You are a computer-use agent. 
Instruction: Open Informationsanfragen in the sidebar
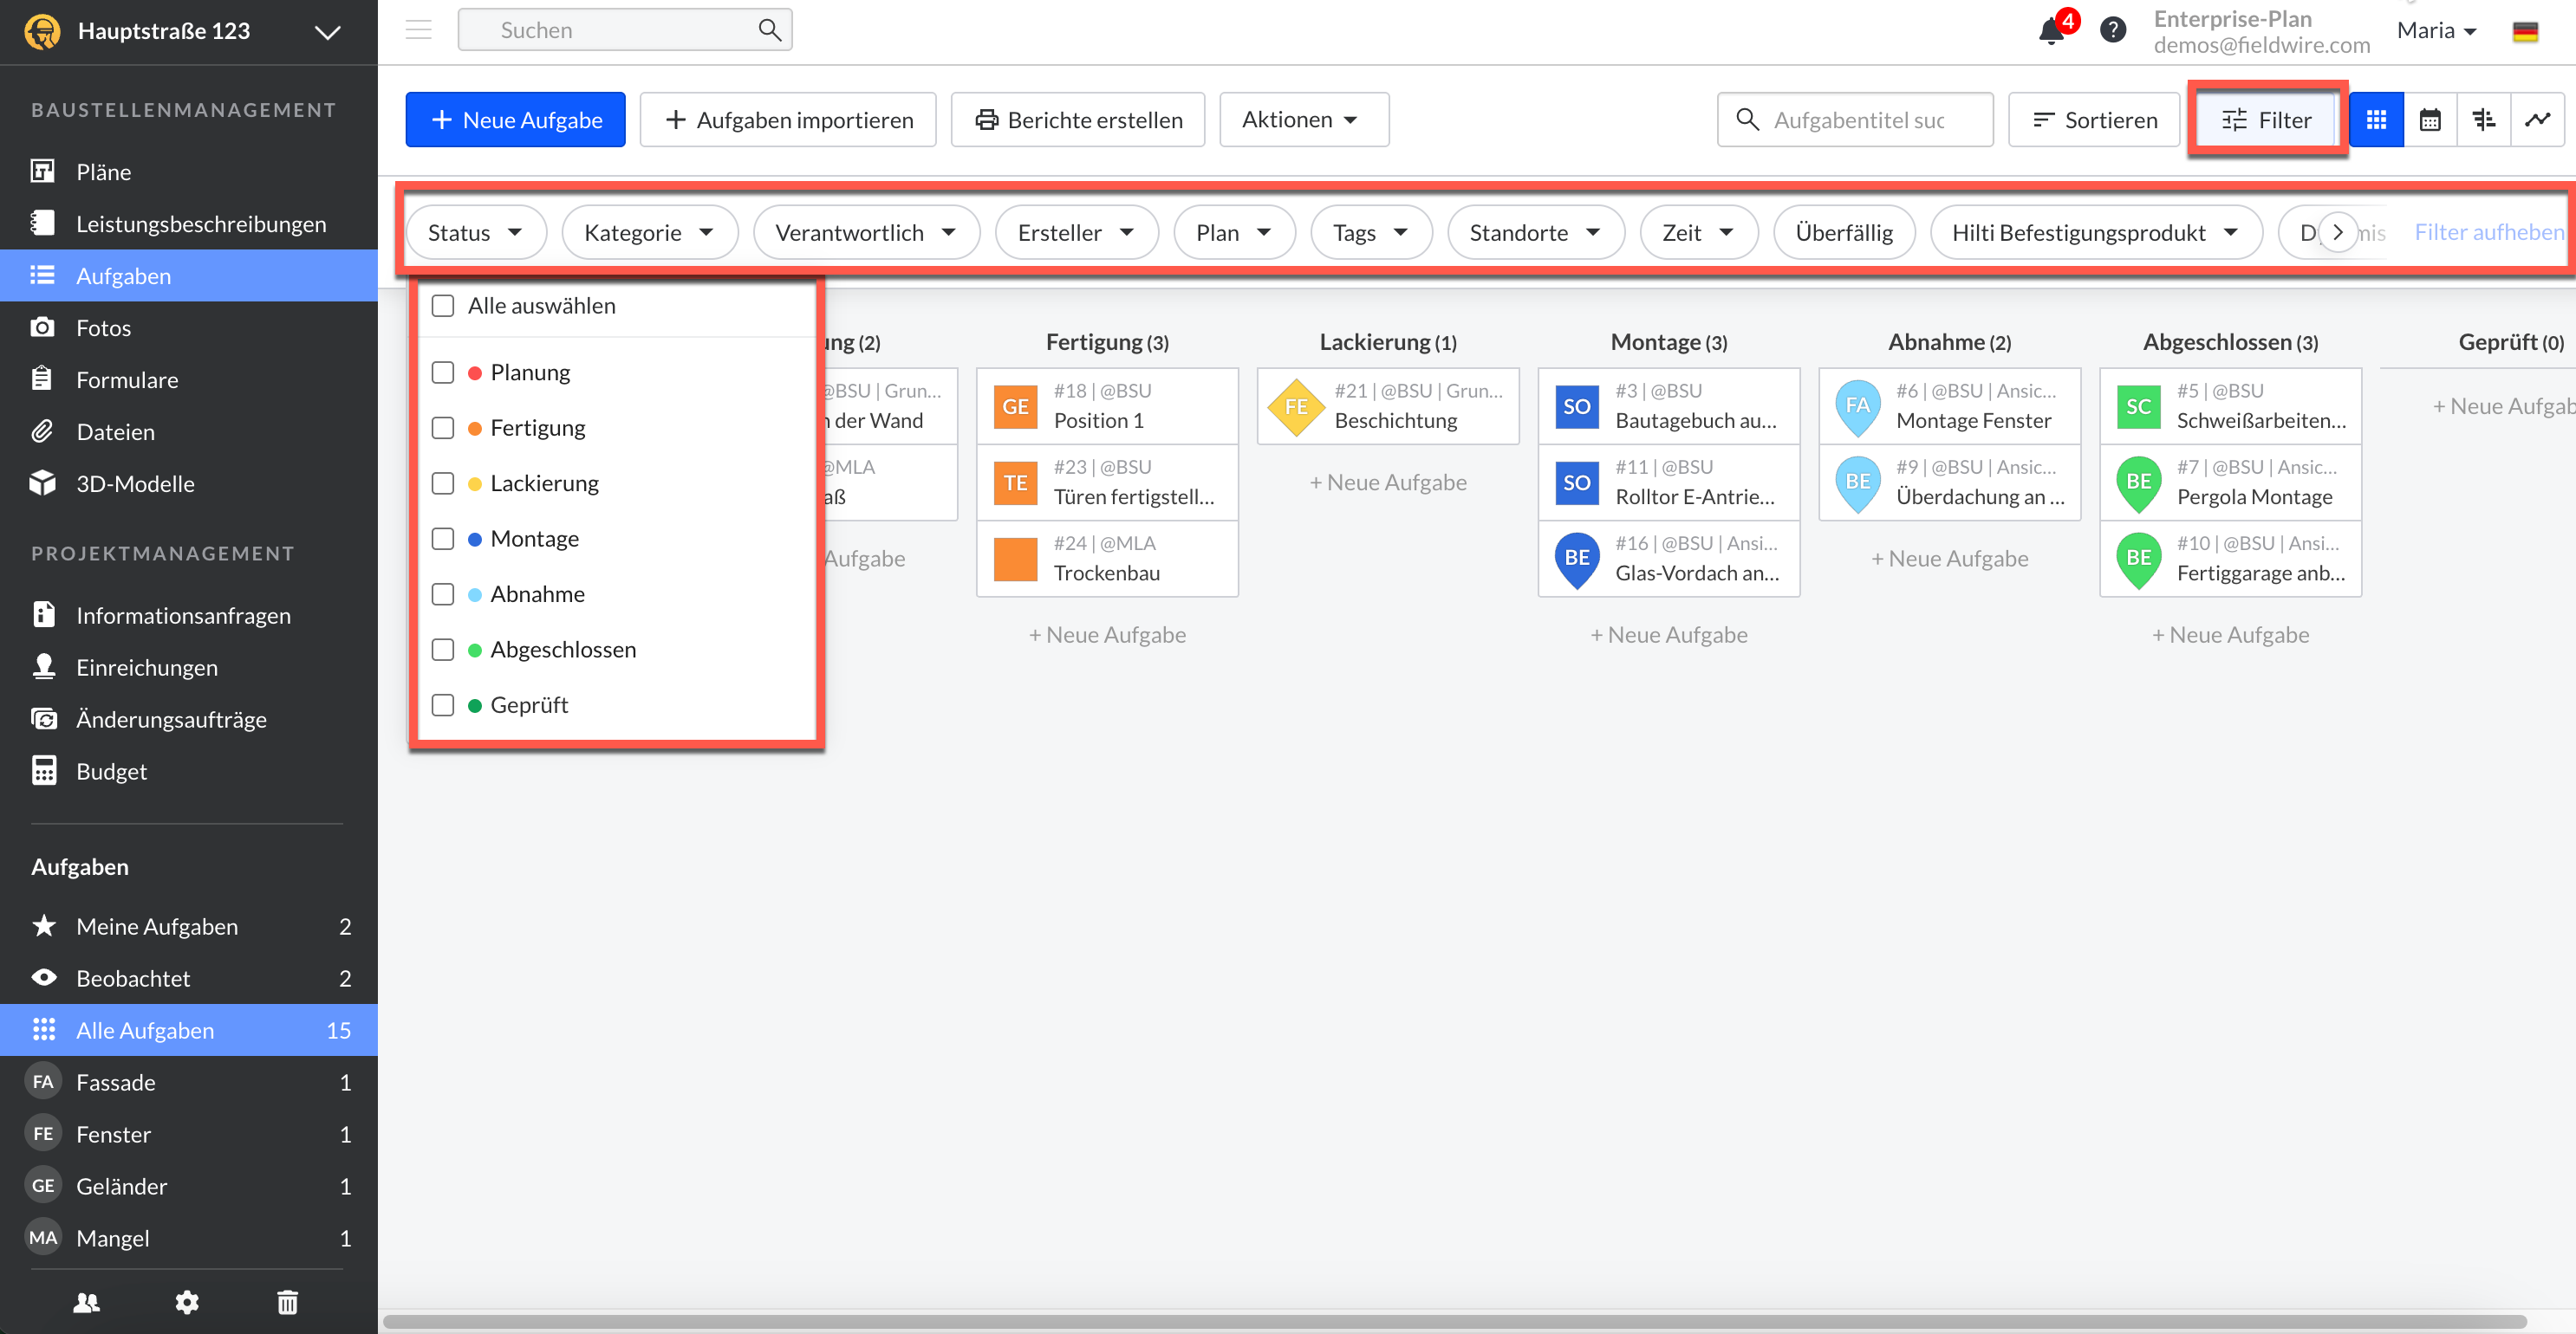pyautogui.click(x=189, y=616)
